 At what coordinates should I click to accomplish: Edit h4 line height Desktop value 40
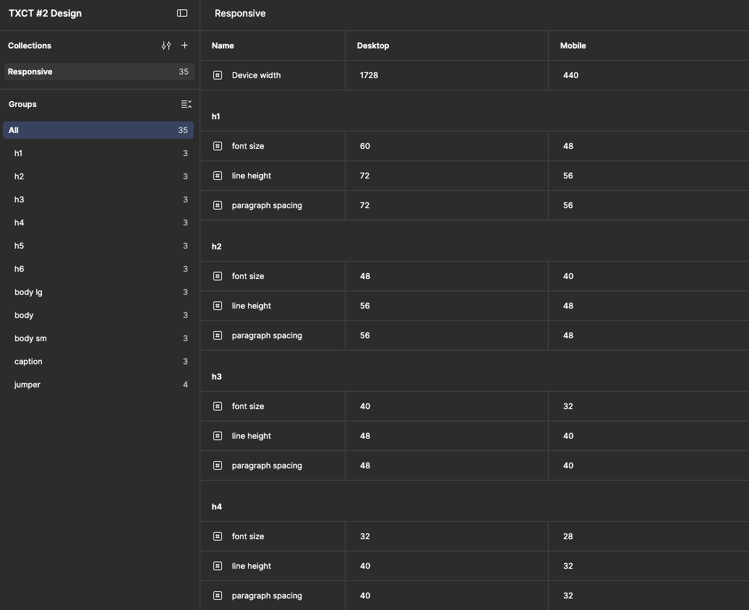447,566
